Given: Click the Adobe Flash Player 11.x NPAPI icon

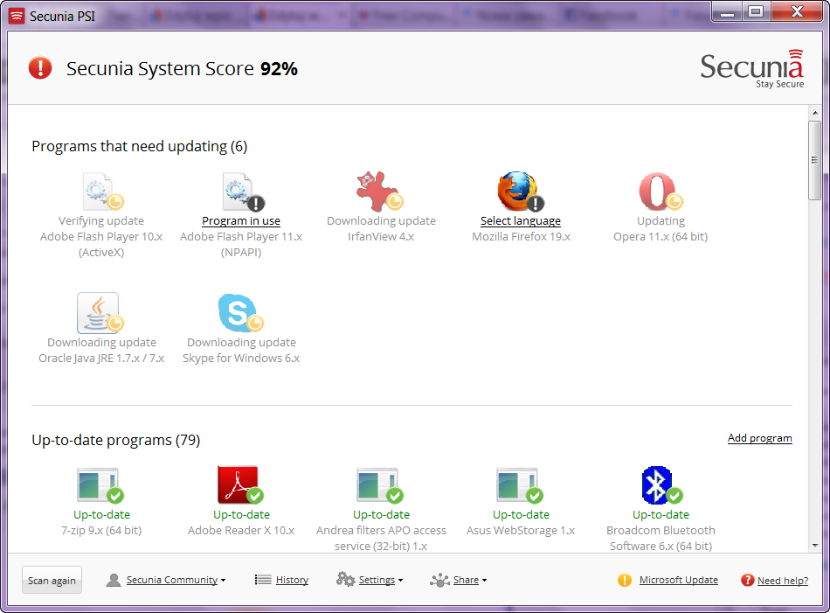Looking at the screenshot, I should point(243,192).
